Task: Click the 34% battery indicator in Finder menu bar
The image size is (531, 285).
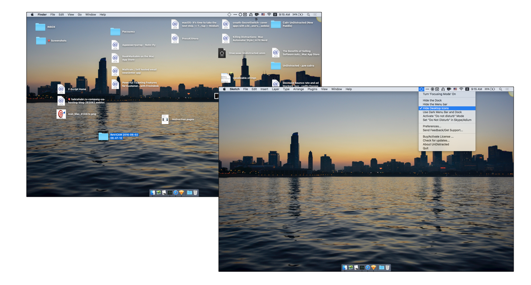Action: pyautogui.click(x=298, y=14)
